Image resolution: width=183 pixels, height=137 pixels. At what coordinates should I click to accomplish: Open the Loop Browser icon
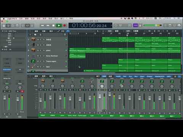pyautogui.click(x=175, y=25)
